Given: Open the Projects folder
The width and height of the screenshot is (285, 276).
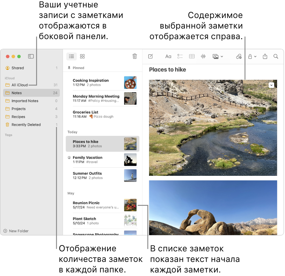Looking at the screenshot, I should pos(31,109).
